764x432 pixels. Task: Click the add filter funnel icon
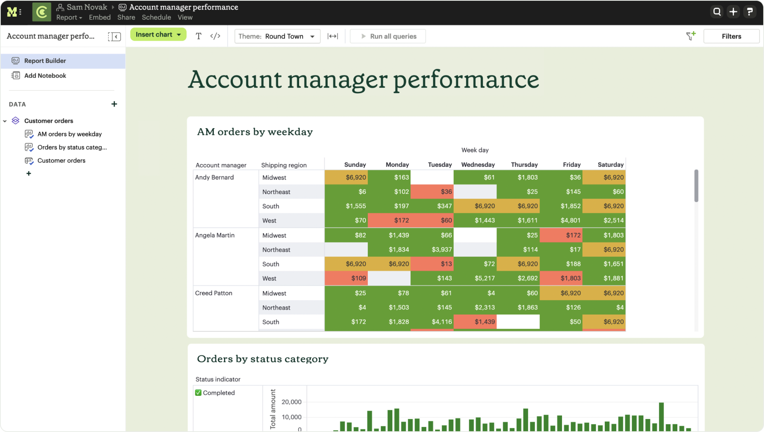[x=691, y=36]
